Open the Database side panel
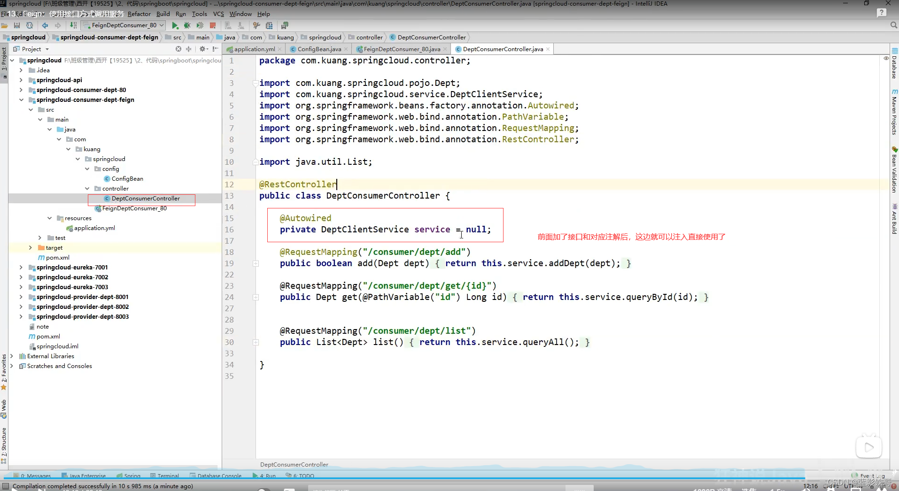Image resolution: width=899 pixels, height=491 pixels. coord(894,63)
